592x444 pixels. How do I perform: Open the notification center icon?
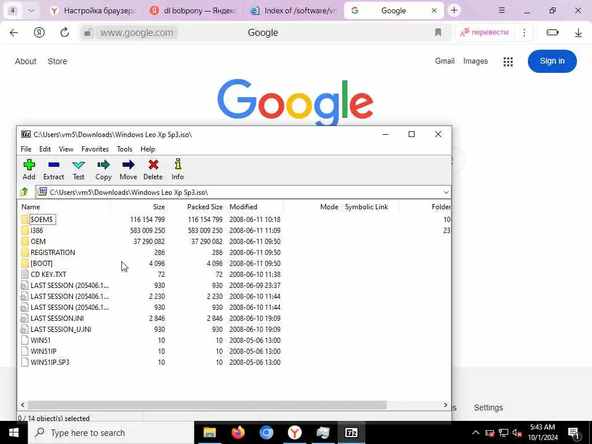574,432
